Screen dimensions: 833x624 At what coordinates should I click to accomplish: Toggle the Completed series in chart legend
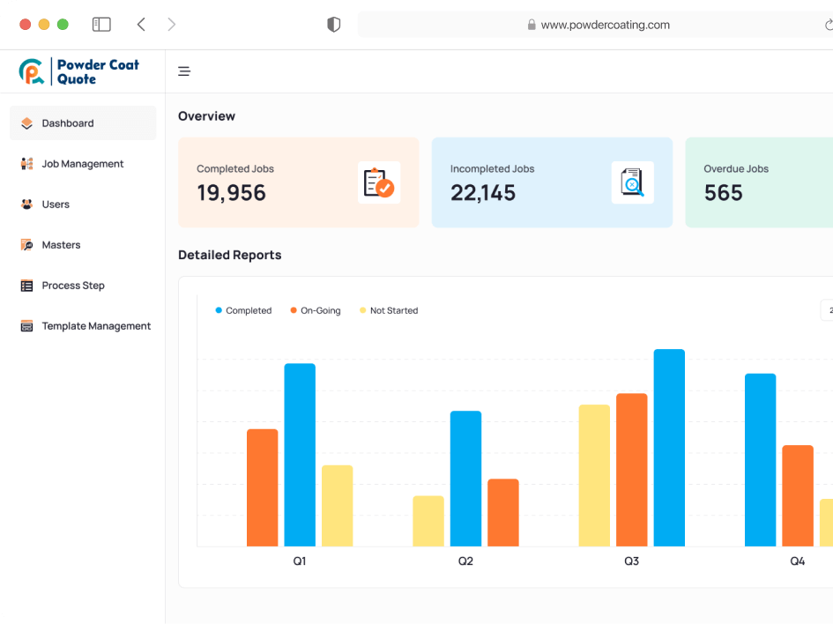point(243,310)
